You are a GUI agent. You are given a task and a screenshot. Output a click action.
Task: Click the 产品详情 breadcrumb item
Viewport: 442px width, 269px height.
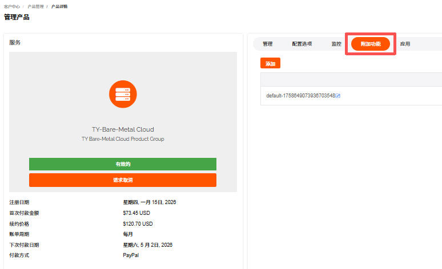(59, 6)
